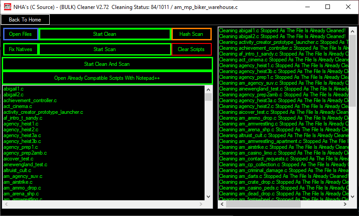The height and width of the screenshot is (216, 359).
Task: Select agency_prep1.c in file list
Action: [x=21, y=147]
